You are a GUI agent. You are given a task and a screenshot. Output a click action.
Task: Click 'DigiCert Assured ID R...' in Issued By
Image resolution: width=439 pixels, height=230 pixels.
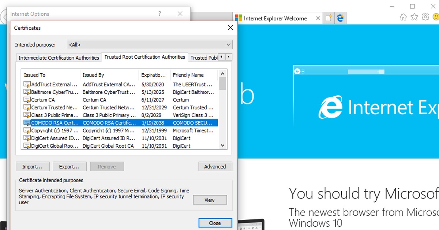[x=109, y=138]
